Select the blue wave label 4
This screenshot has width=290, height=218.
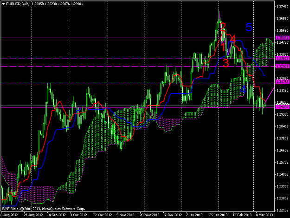[x=243, y=90]
